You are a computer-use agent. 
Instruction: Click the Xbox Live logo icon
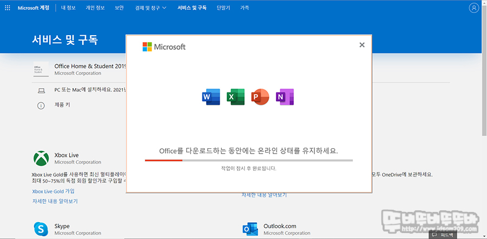tap(41, 158)
